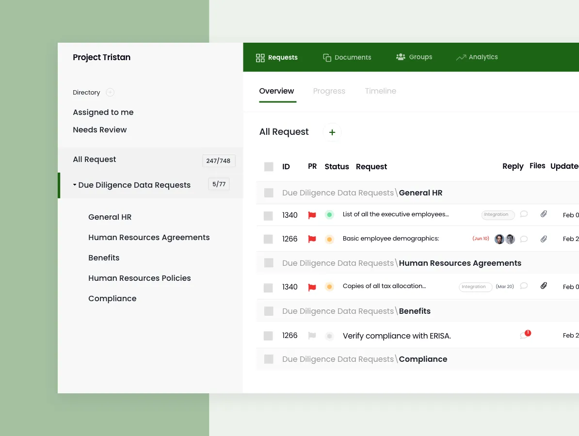Sort by the Status column header
The height and width of the screenshot is (436, 579).
pyautogui.click(x=337, y=167)
